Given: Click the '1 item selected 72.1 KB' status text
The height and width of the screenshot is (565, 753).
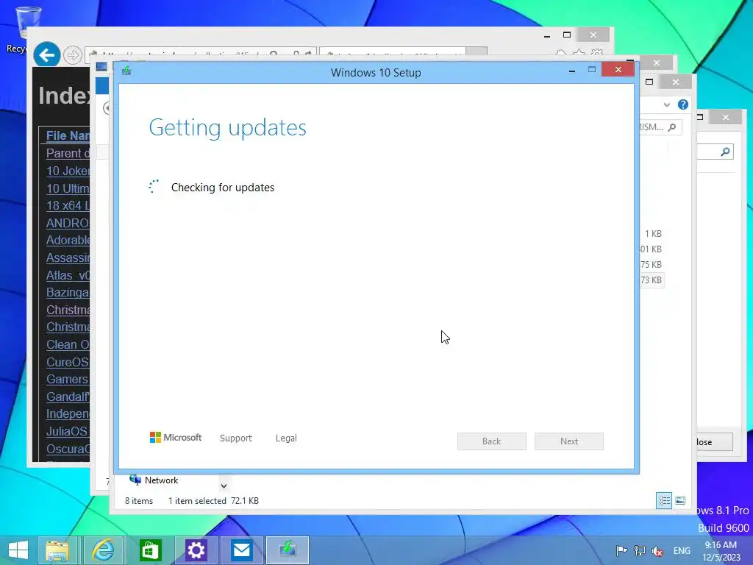Looking at the screenshot, I should pyautogui.click(x=213, y=500).
